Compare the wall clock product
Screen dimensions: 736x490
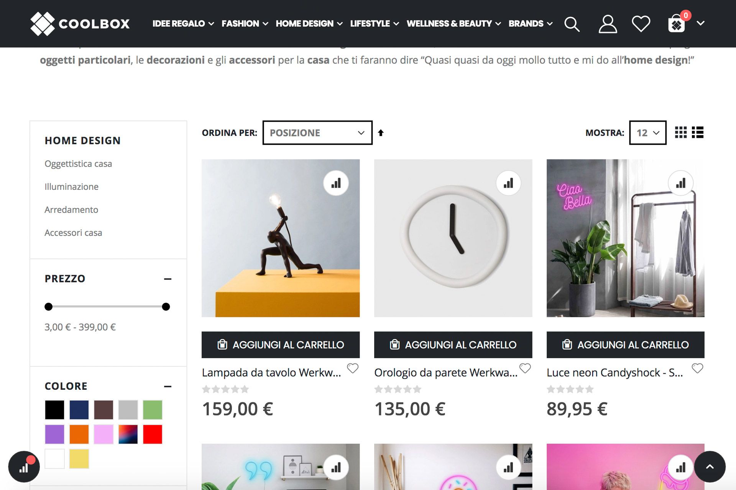click(508, 183)
